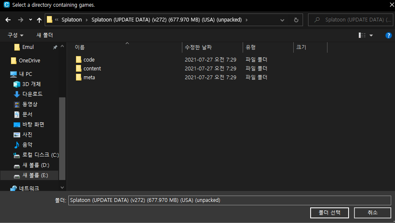Click the meta folder icon

tap(78, 77)
